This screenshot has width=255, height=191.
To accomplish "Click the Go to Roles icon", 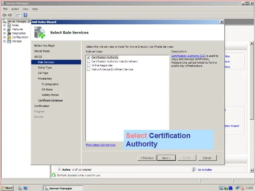I will (194, 170).
